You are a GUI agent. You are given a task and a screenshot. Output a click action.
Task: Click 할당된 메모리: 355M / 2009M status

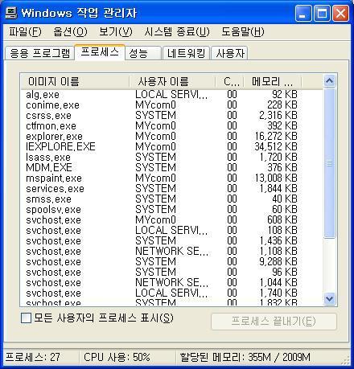(245, 357)
